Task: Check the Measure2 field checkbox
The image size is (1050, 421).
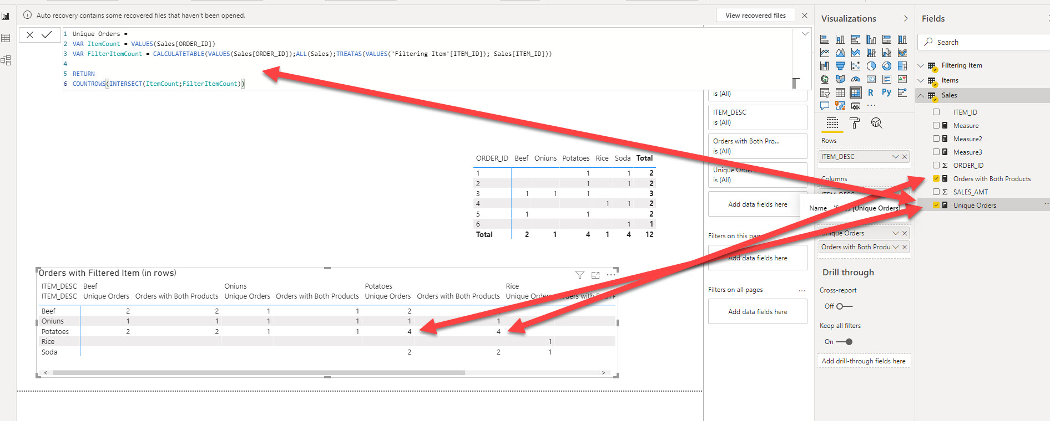Action: coord(936,138)
